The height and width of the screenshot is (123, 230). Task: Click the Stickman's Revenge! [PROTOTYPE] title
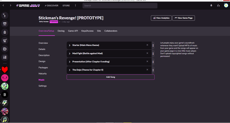point(71,18)
